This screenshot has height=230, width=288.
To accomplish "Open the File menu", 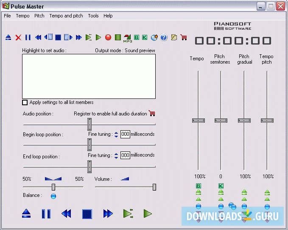I will 7,16.
